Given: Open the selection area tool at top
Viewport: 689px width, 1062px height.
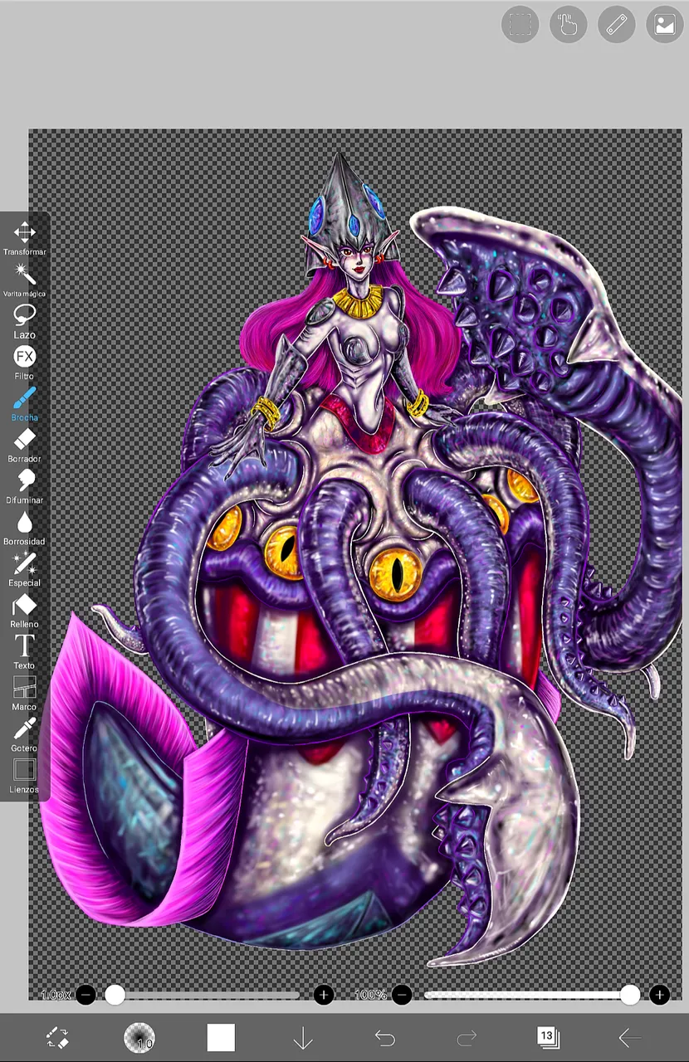Looking at the screenshot, I should 520,25.
